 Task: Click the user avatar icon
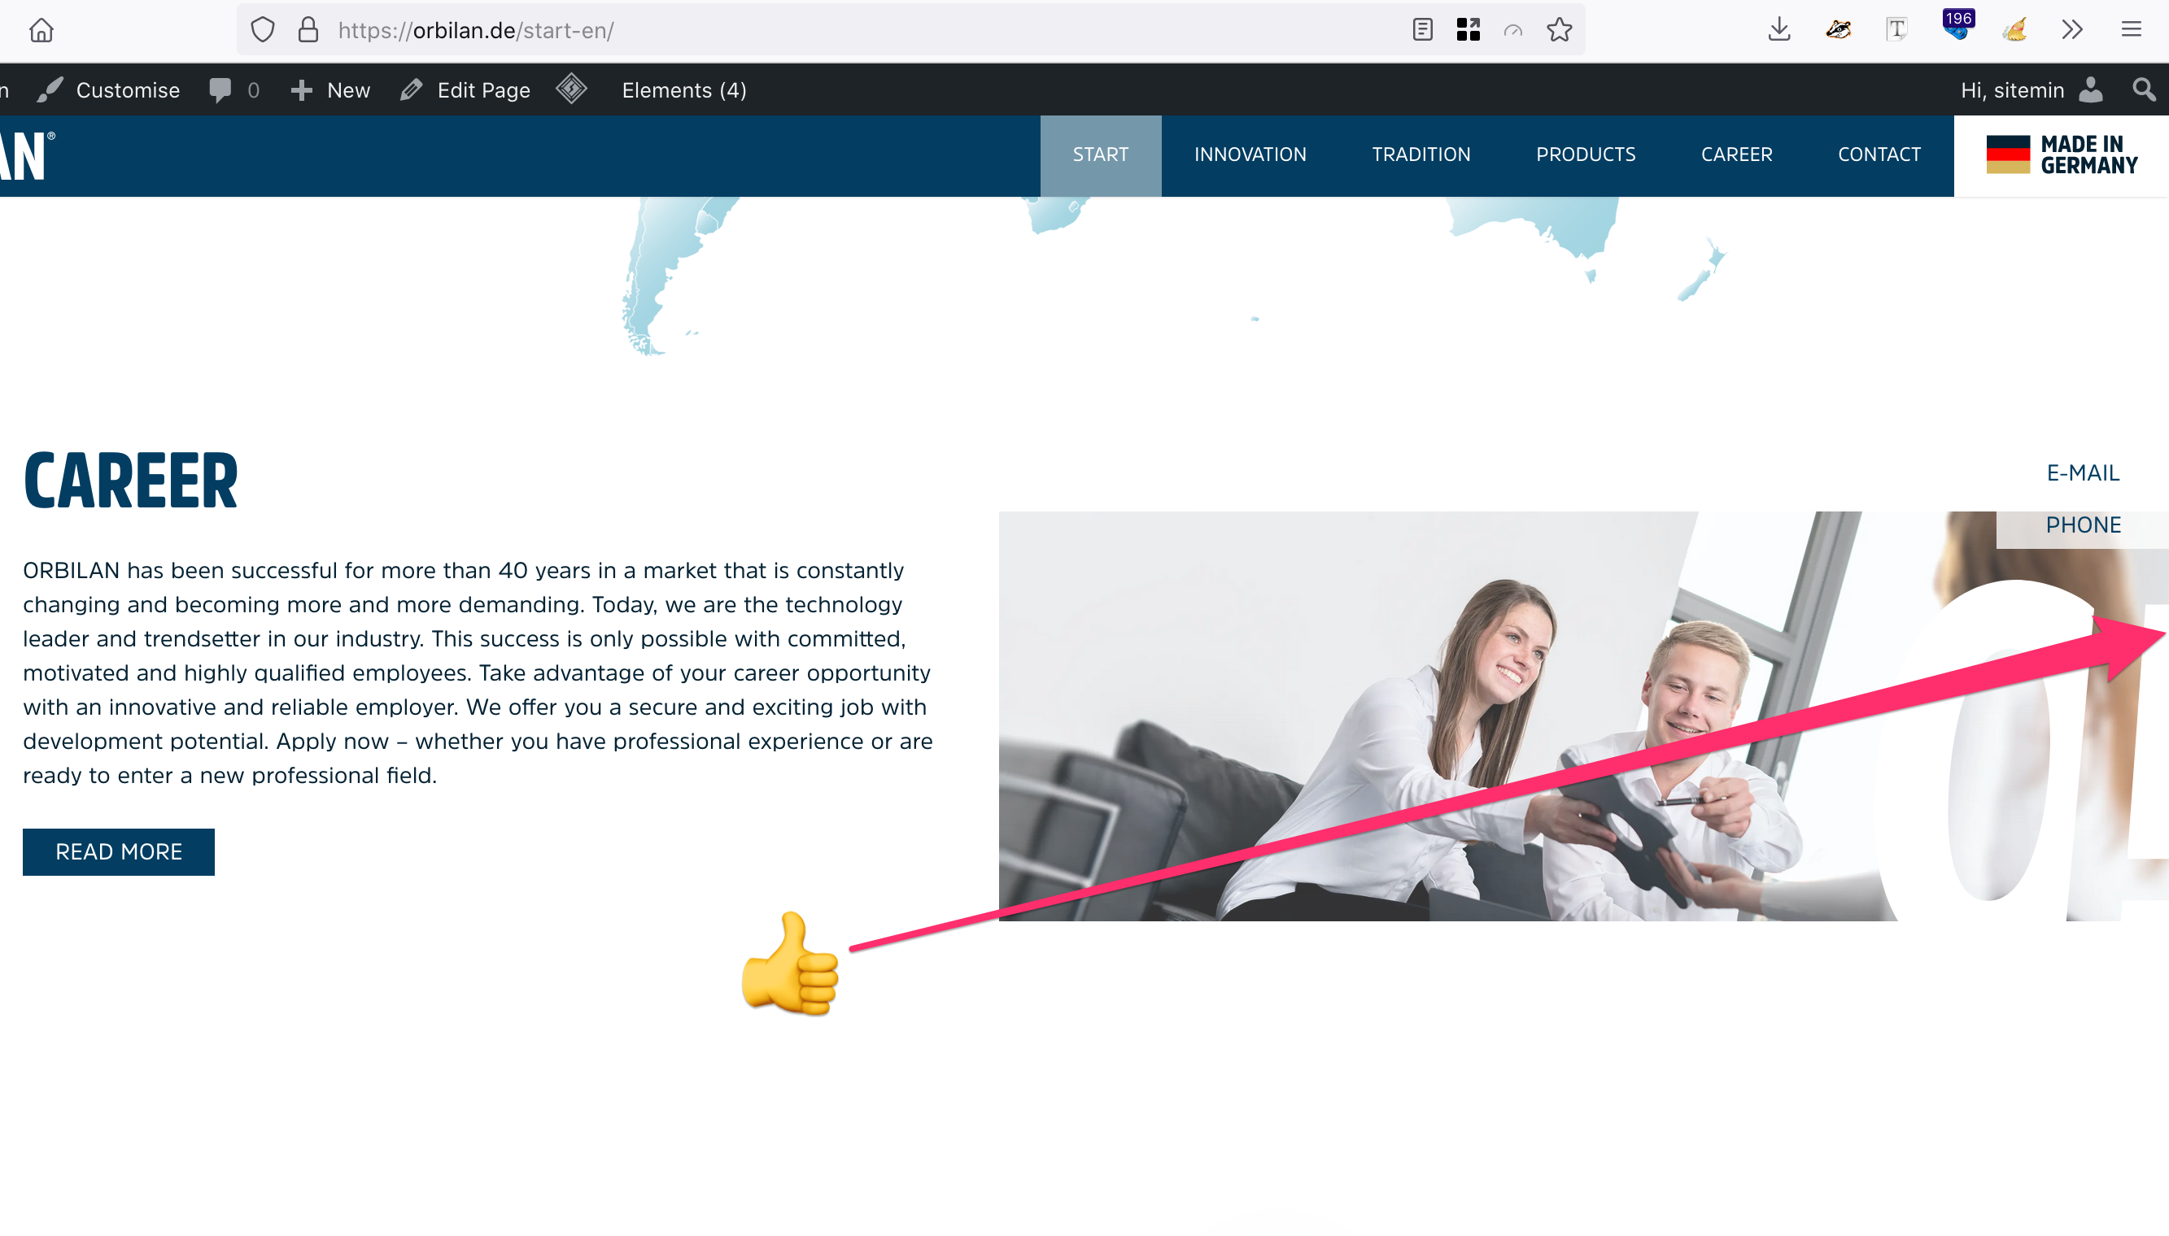coord(2091,90)
